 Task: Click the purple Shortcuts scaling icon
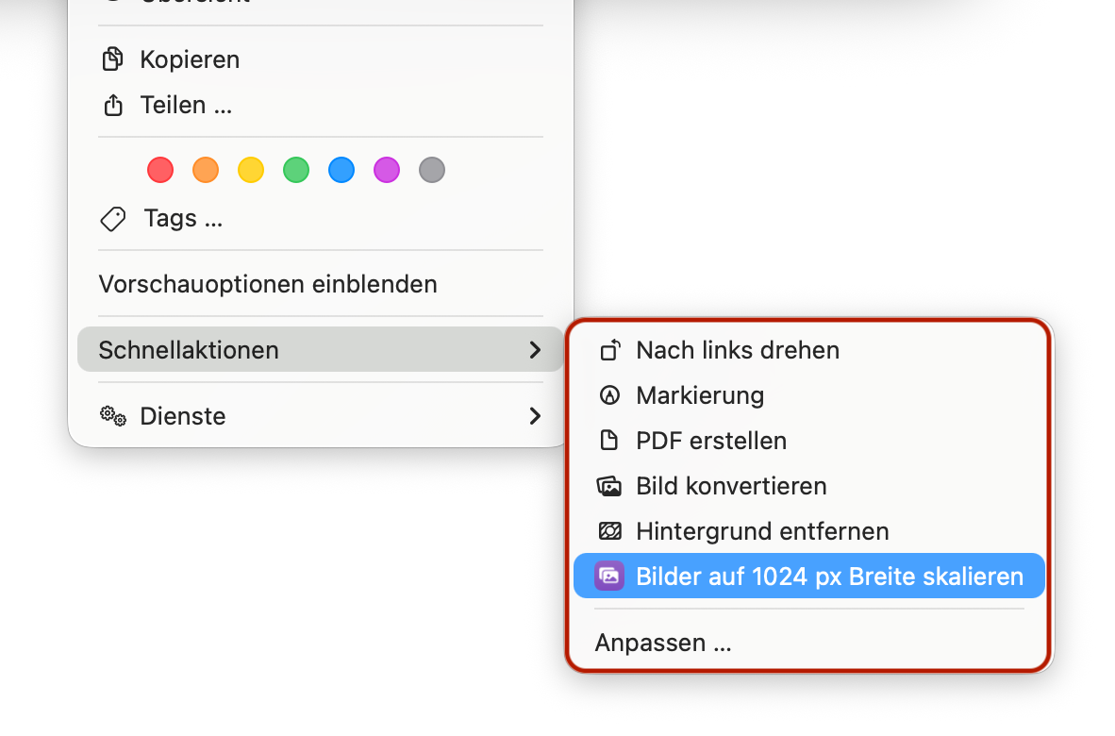(609, 577)
